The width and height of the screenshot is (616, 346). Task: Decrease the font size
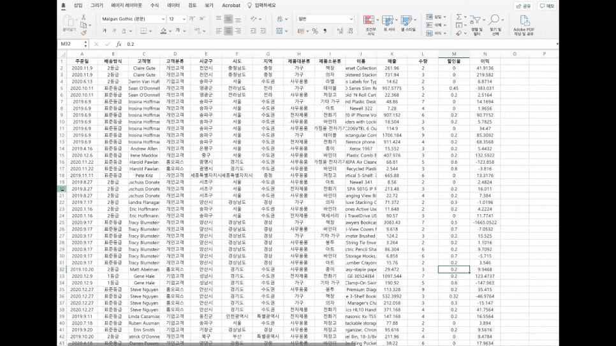pos(202,19)
